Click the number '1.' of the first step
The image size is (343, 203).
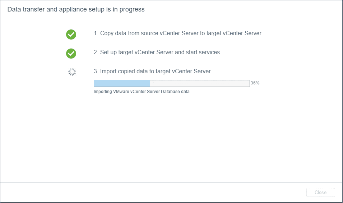[x=96, y=33]
